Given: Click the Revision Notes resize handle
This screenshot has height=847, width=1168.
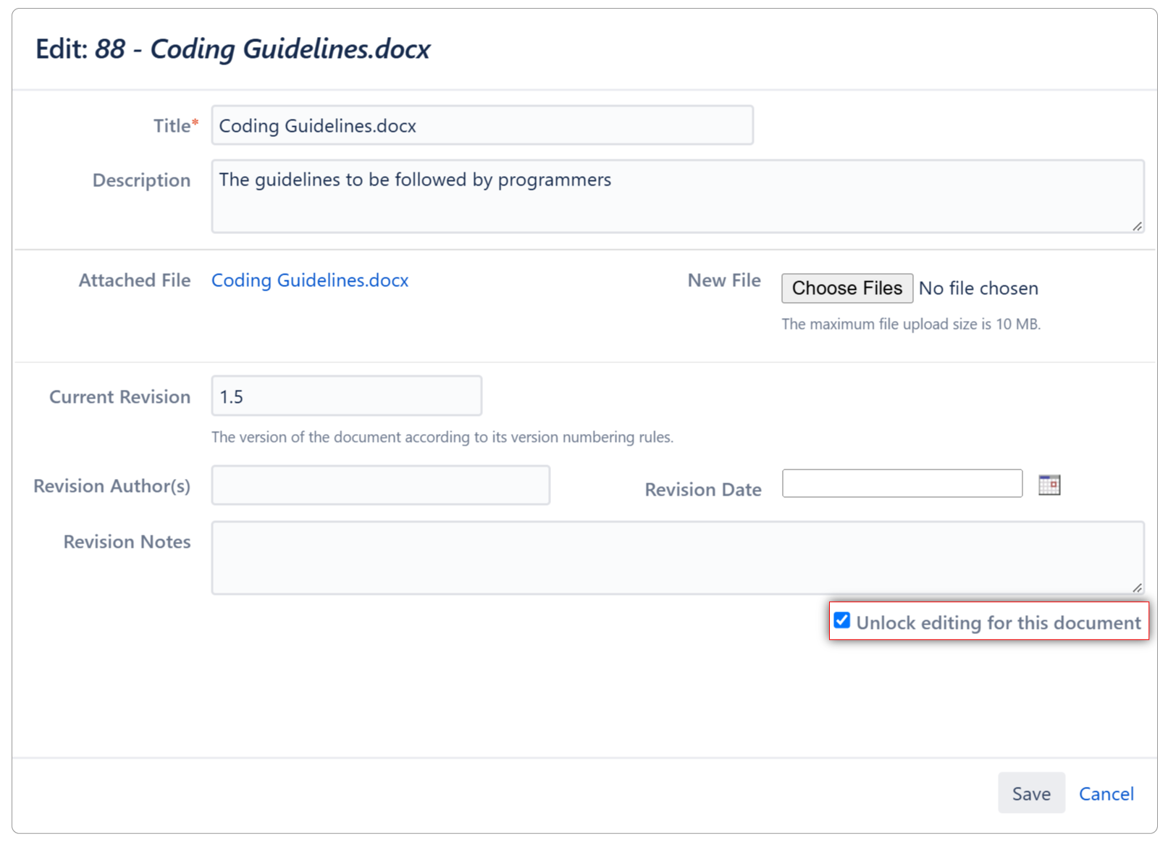Looking at the screenshot, I should click(x=1137, y=588).
